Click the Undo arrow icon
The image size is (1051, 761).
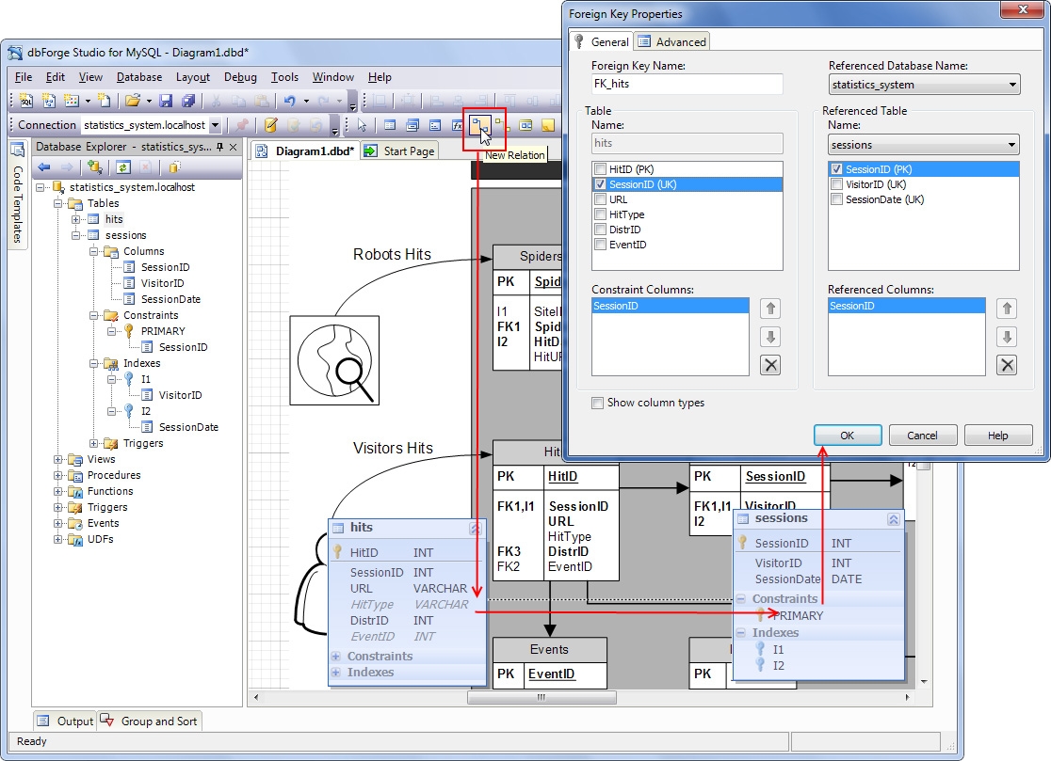pyautogui.click(x=289, y=101)
